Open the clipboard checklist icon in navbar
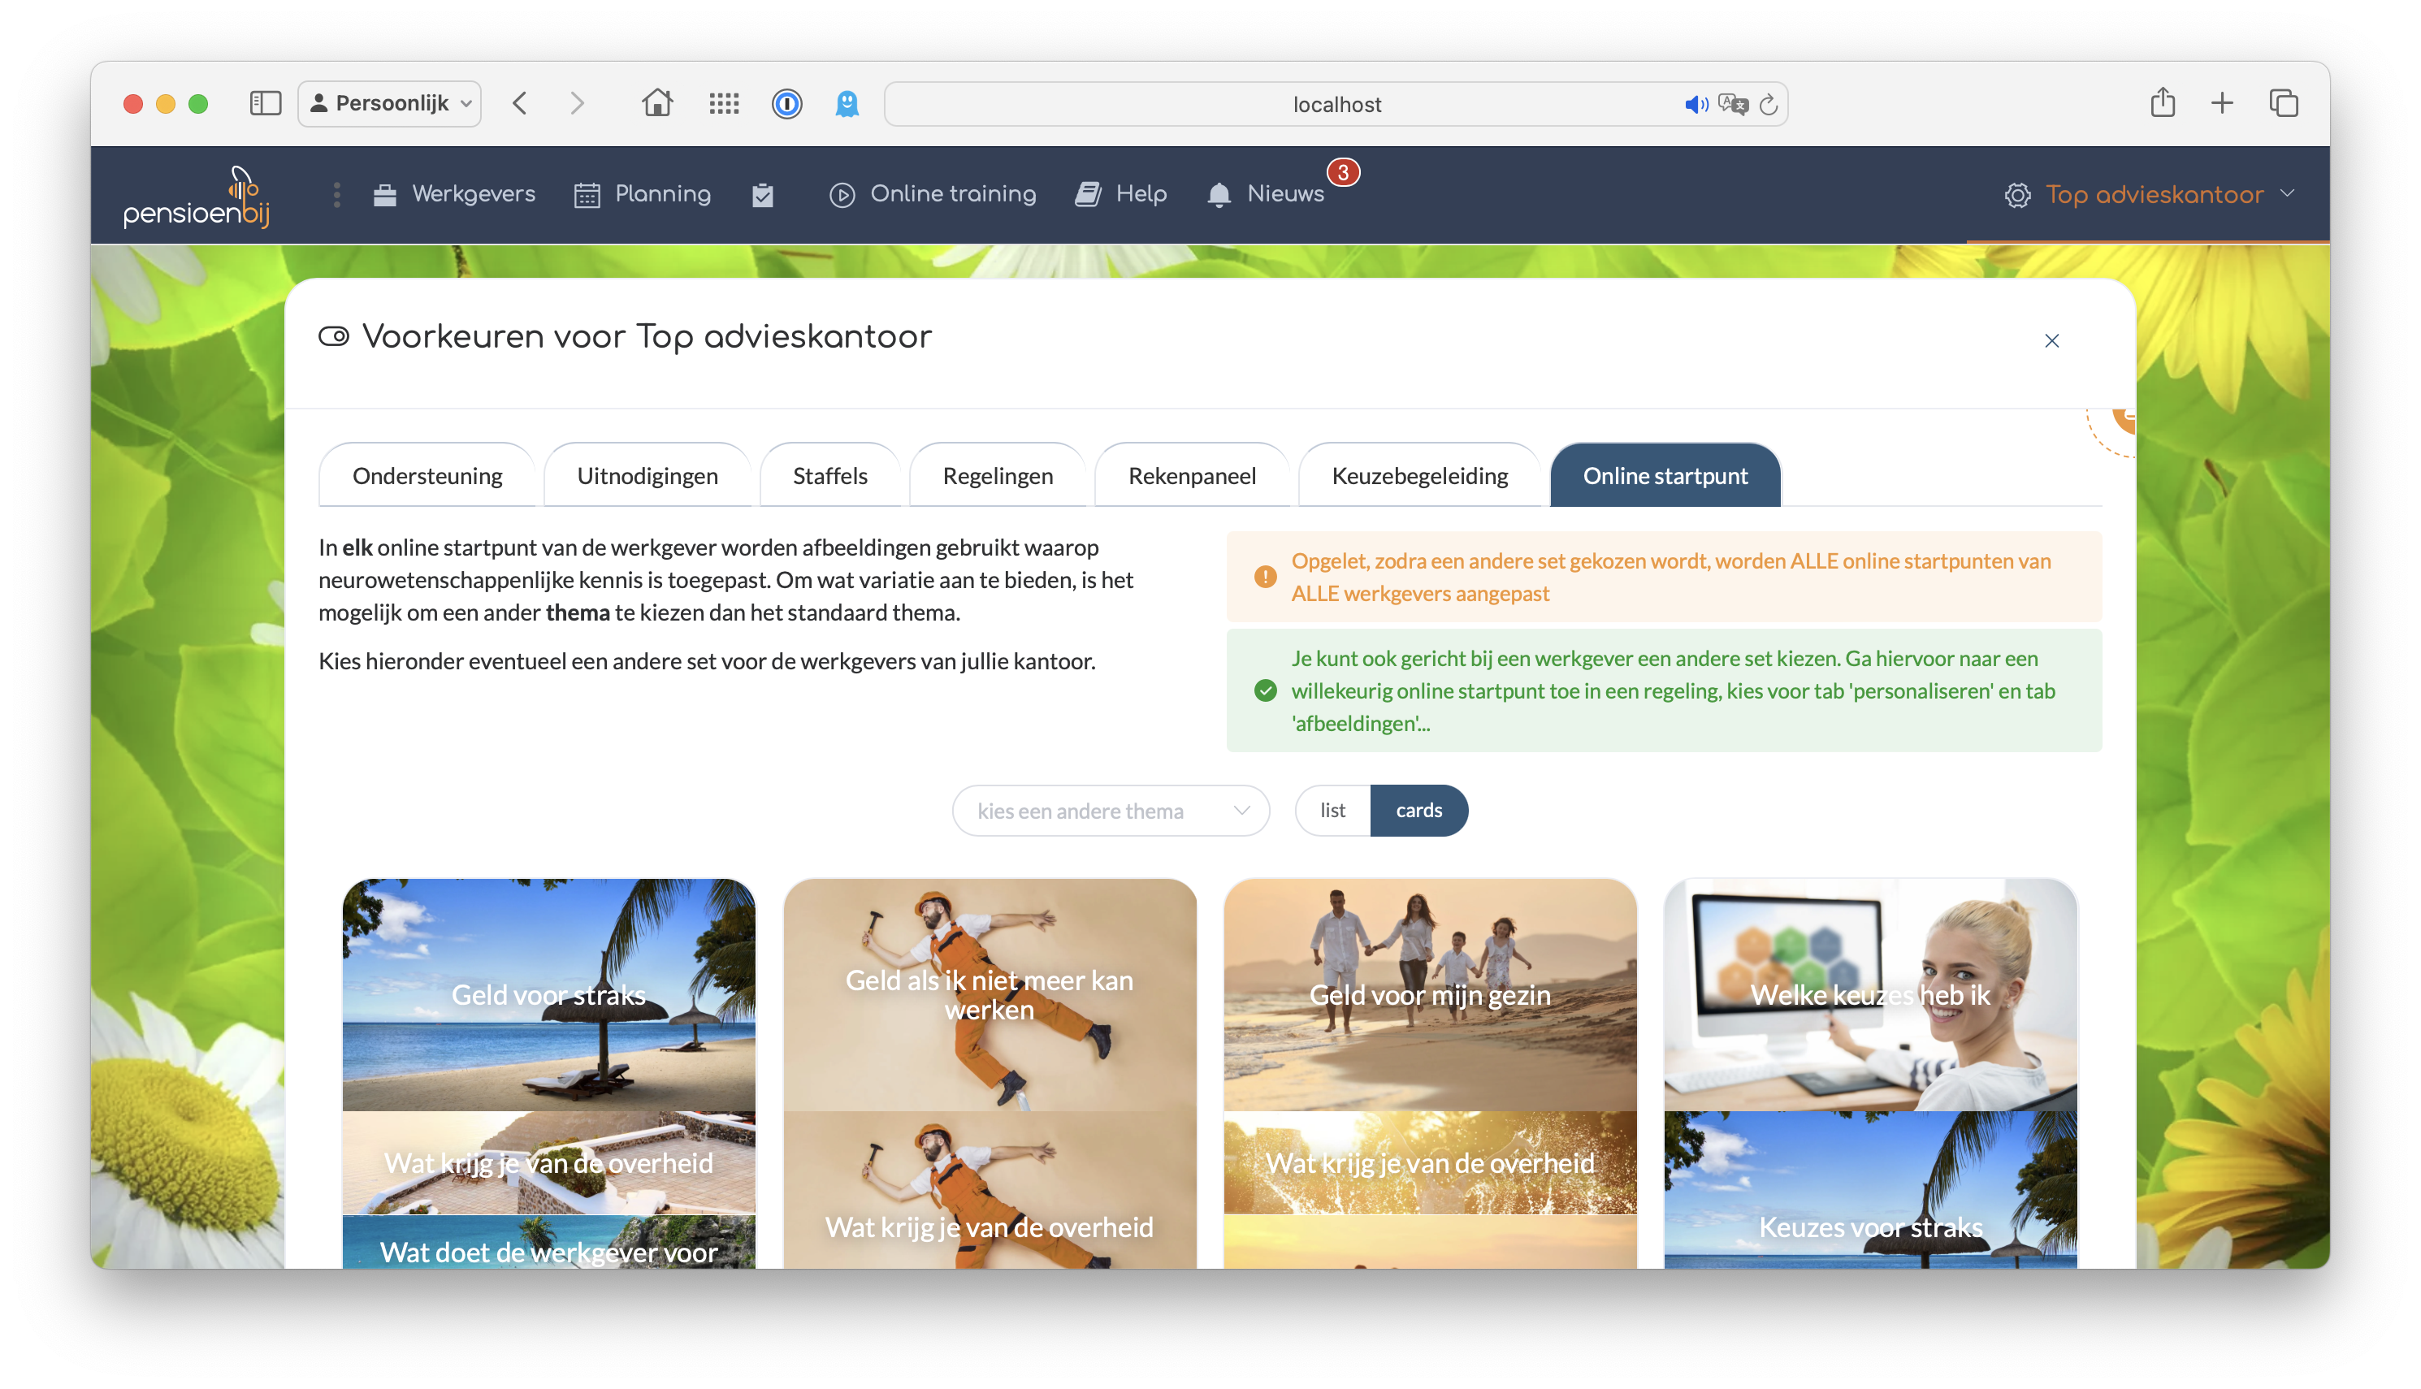 point(762,195)
